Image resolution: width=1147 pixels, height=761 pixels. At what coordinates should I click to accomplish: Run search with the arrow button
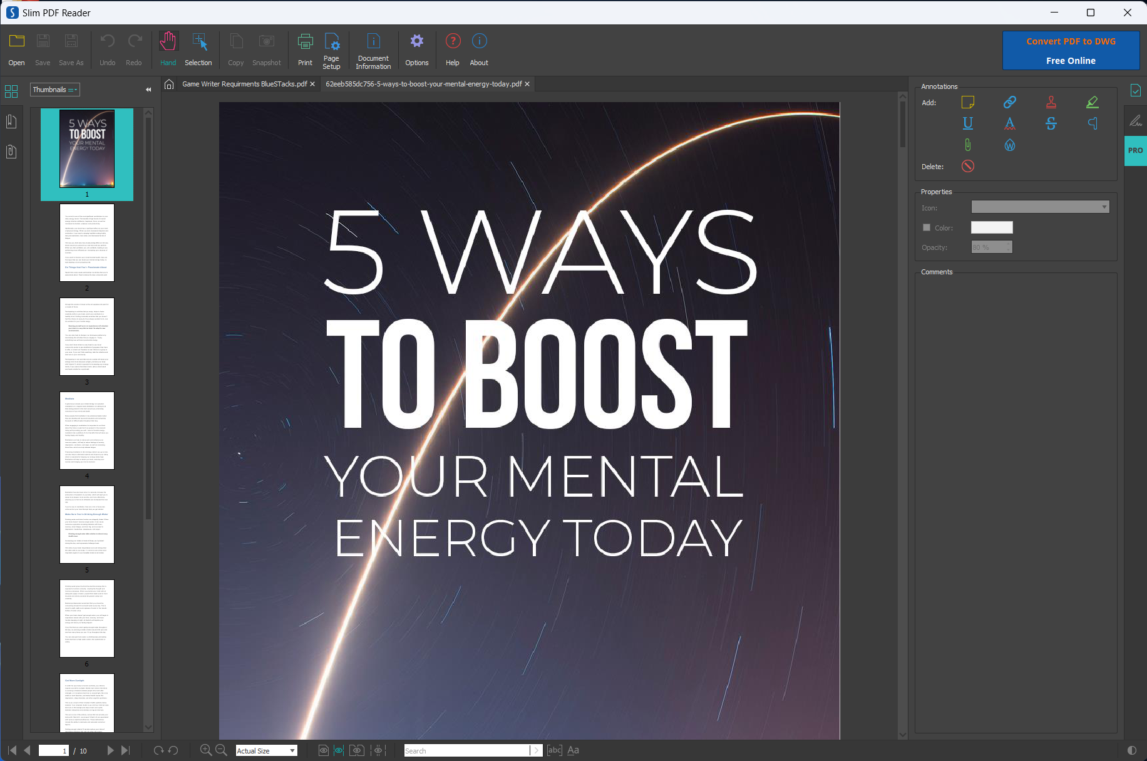(x=537, y=750)
